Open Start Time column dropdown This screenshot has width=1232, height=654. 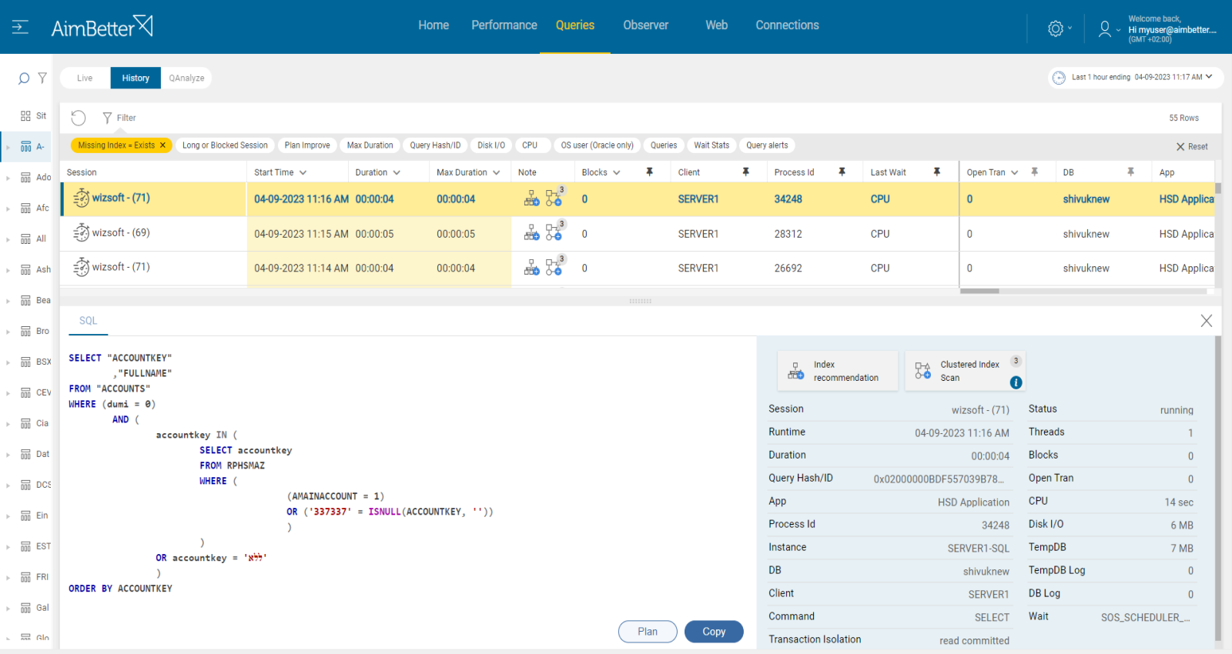303,173
